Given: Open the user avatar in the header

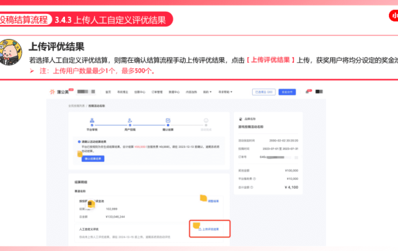Looking at the screenshot, I should coord(319,91).
